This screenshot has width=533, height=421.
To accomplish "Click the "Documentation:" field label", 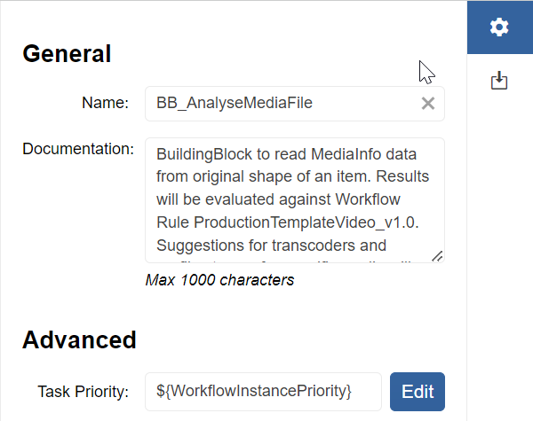I will [78, 148].
